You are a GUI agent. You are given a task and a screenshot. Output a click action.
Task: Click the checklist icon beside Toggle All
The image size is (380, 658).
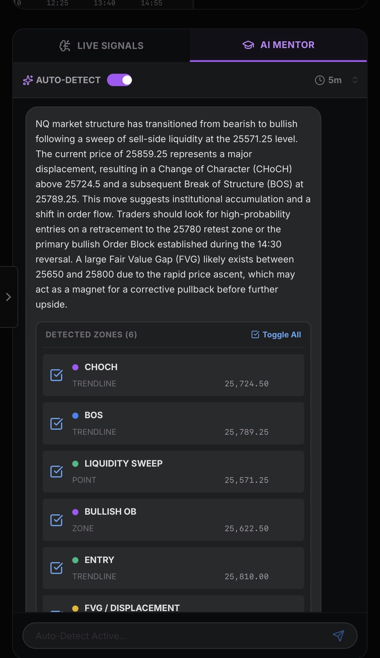(255, 334)
